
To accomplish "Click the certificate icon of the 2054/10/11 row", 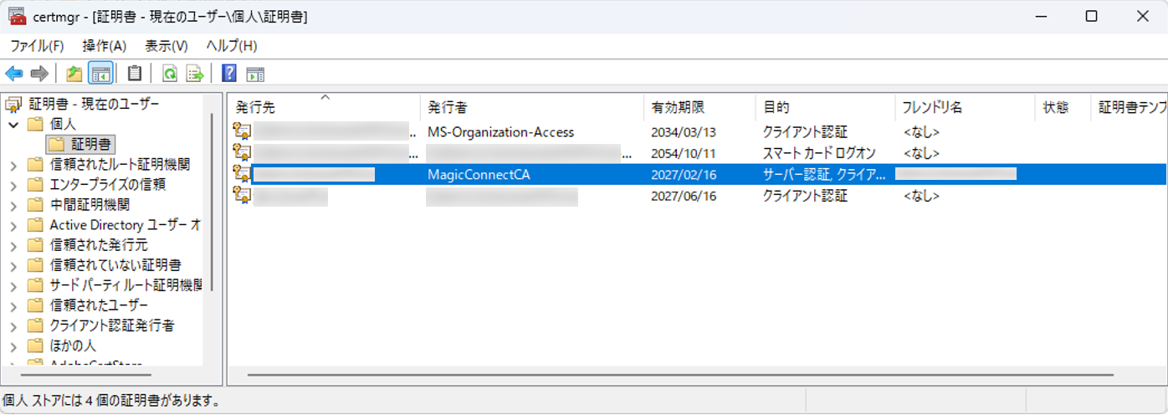I will tap(242, 152).
